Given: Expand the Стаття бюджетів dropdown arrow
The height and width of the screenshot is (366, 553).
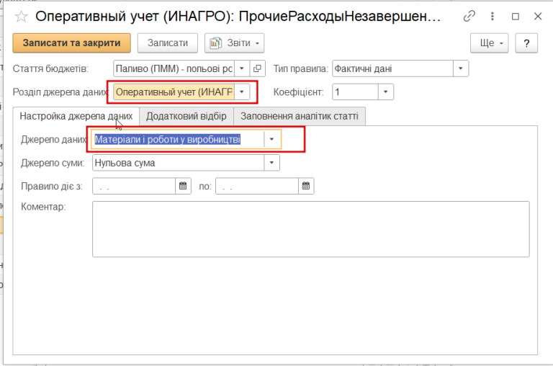Looking at the screenshot, I should tap(242, 68).
